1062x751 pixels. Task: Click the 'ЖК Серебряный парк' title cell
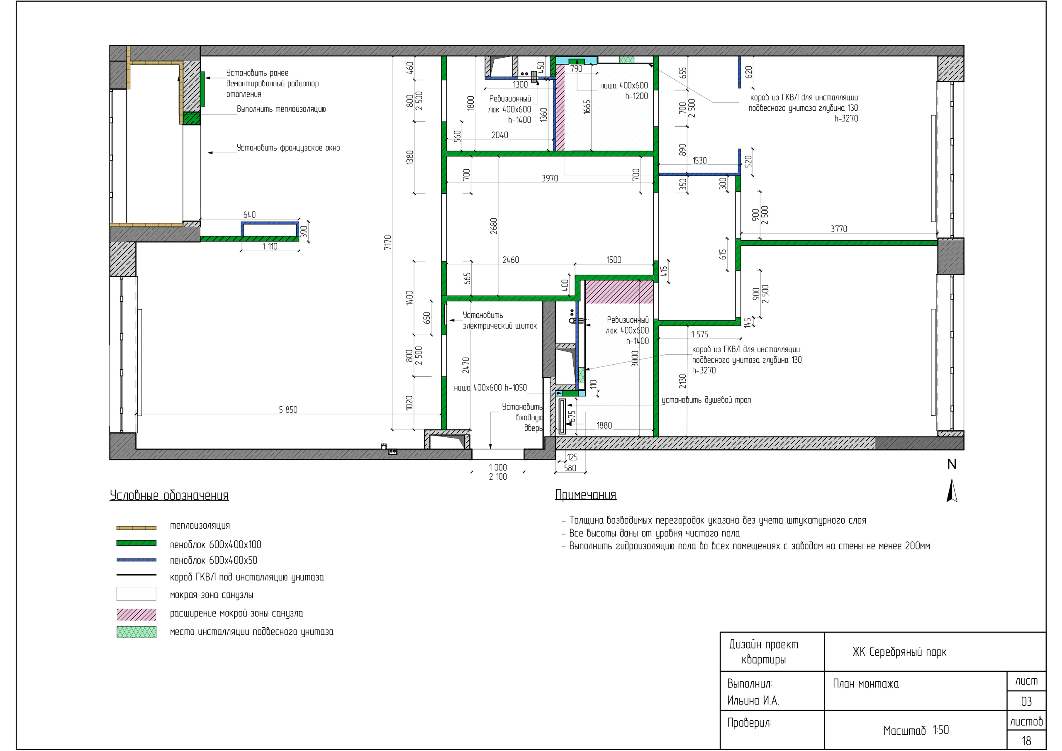(899, 652)
